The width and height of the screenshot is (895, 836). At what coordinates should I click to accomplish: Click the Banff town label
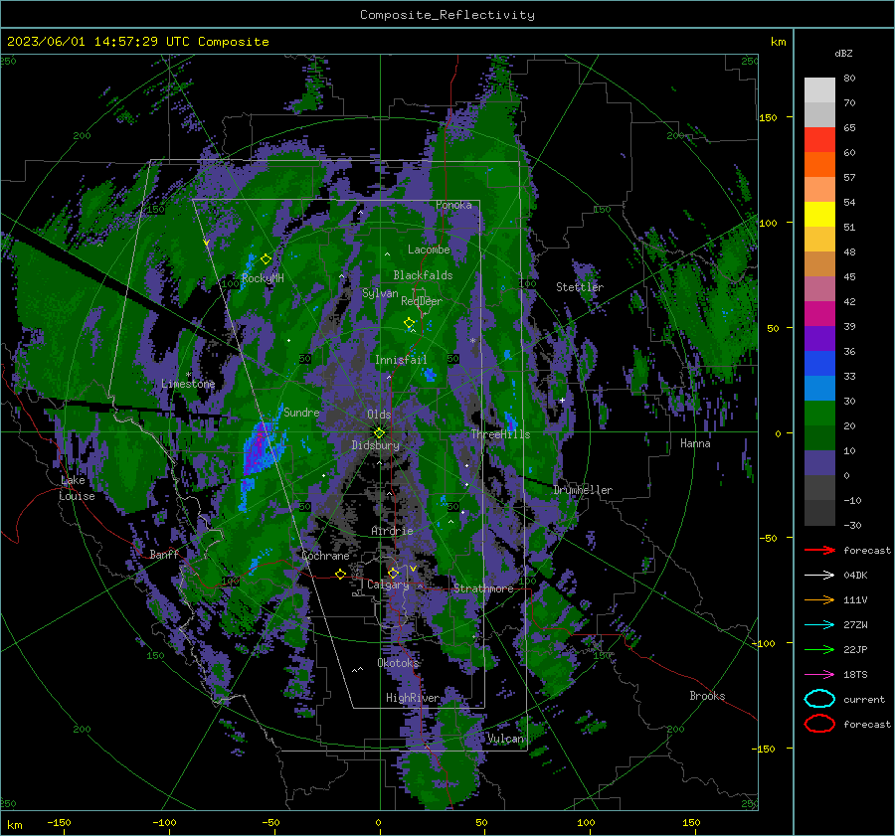164,554
